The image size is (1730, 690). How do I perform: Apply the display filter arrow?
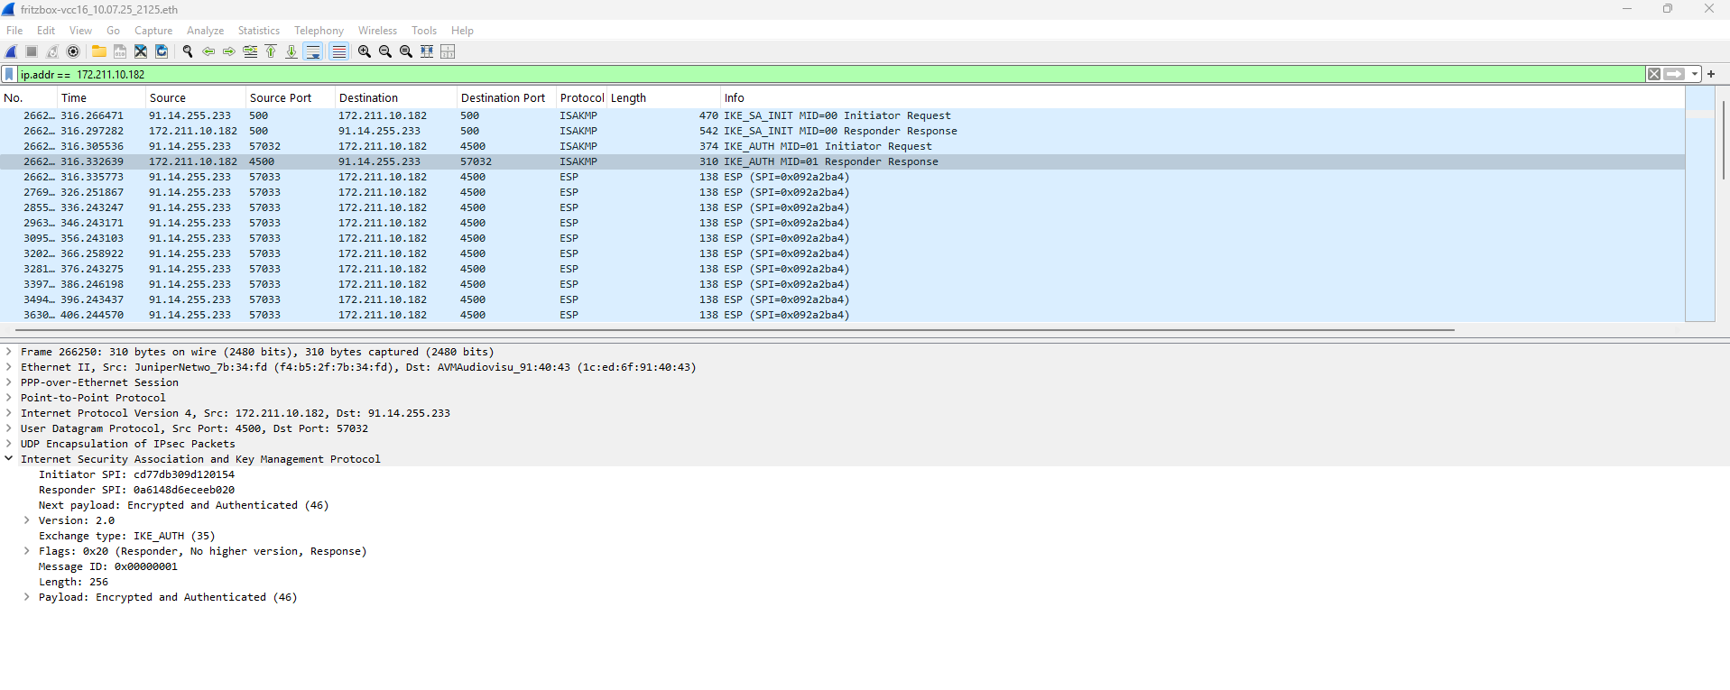click(1675, 74)
